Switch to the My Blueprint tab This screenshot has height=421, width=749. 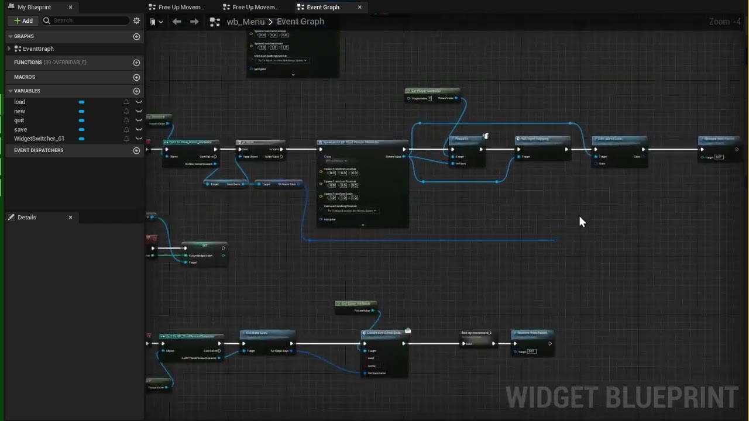coord(34,7)
